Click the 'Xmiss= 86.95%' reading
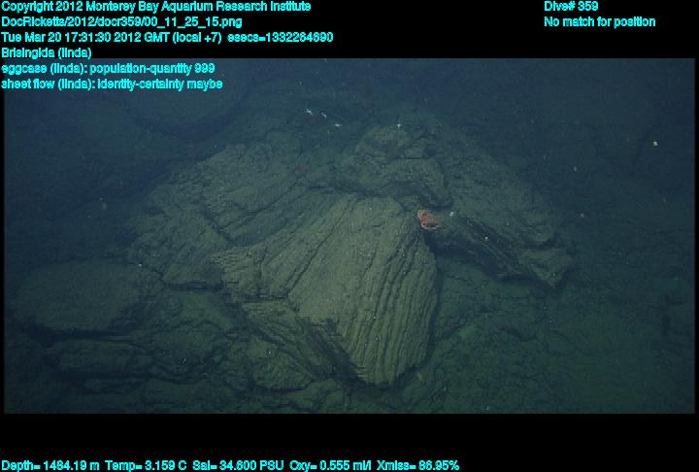Viewport: 699px width, 472px height. pyautogui.click(x=417, y=466)
